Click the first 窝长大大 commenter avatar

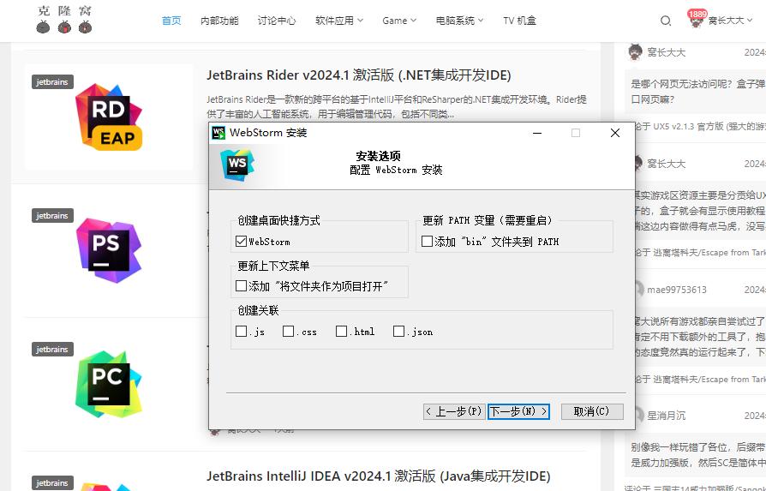pos(635,51)
